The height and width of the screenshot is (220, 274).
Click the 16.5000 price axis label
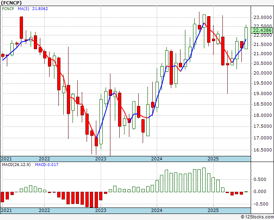pos(263,150)
